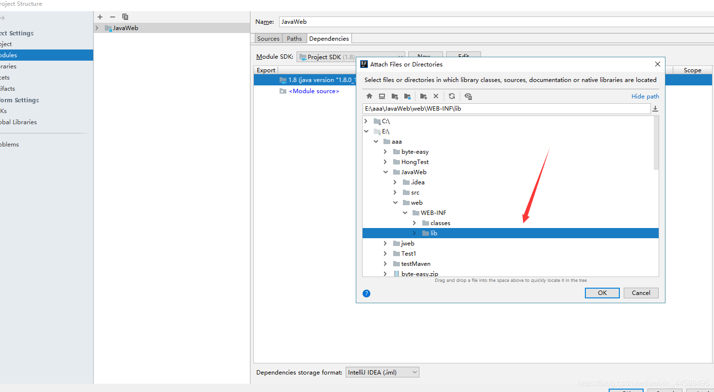The width and height of the screenshot is (714, 392).
Task: Open path history download arrow
Action: pyautogui.click(x=655, y=109)
